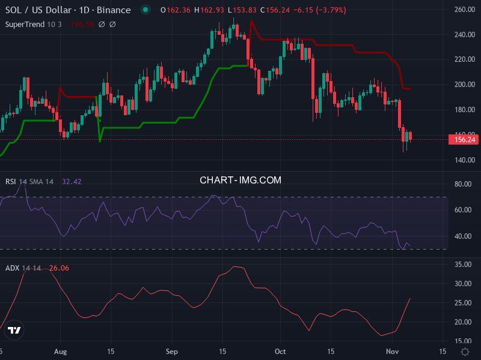The height and width of the screenshot is (360, 481).
Task: Click the 80.00 RSI scale label
Action: 463,184
